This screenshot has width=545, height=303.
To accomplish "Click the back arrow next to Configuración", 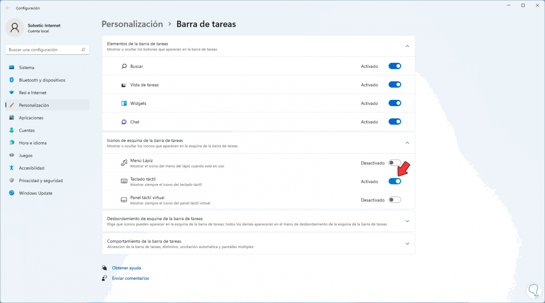I will [x=8, y=8].
